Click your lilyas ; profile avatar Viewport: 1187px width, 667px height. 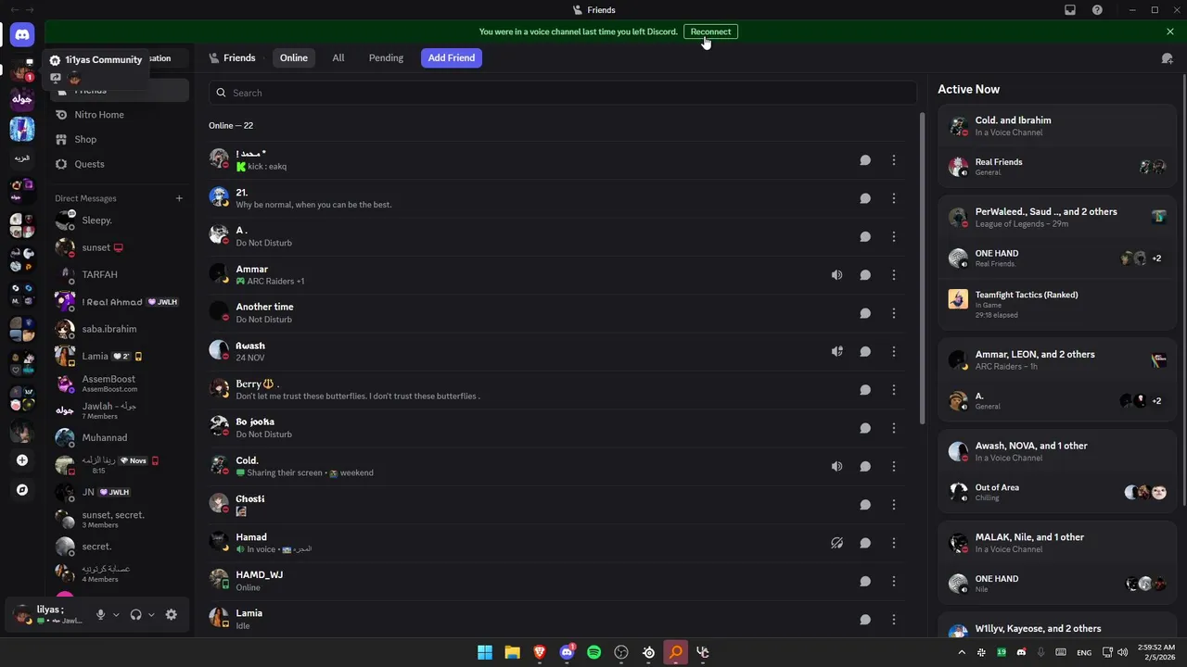point(22,614)
